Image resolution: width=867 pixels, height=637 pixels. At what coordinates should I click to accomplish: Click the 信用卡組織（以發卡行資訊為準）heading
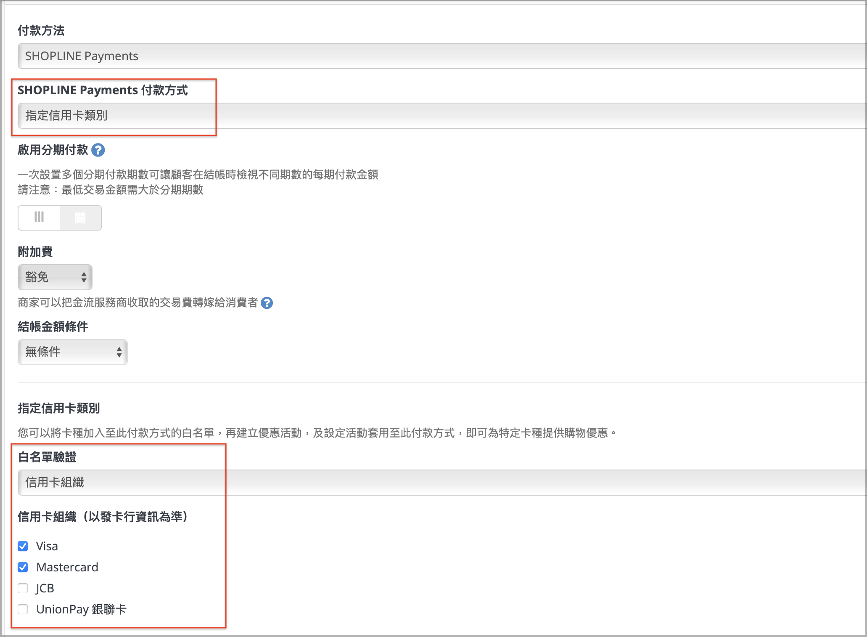(103, 517)
